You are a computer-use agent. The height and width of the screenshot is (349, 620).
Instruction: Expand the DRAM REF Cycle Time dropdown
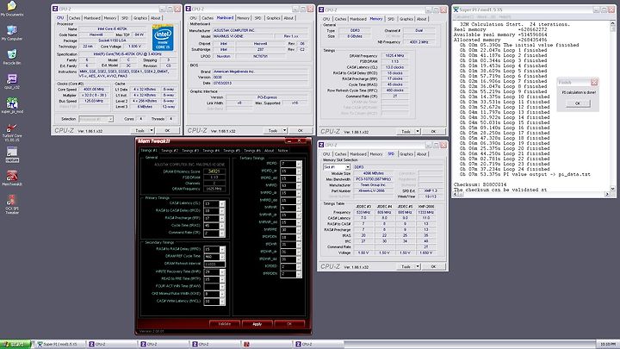pyautogui.click(x=222, y=257)
